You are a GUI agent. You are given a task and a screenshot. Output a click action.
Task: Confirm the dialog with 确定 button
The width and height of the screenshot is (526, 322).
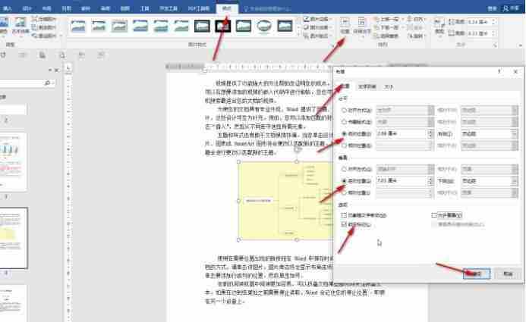click(477, 274)
